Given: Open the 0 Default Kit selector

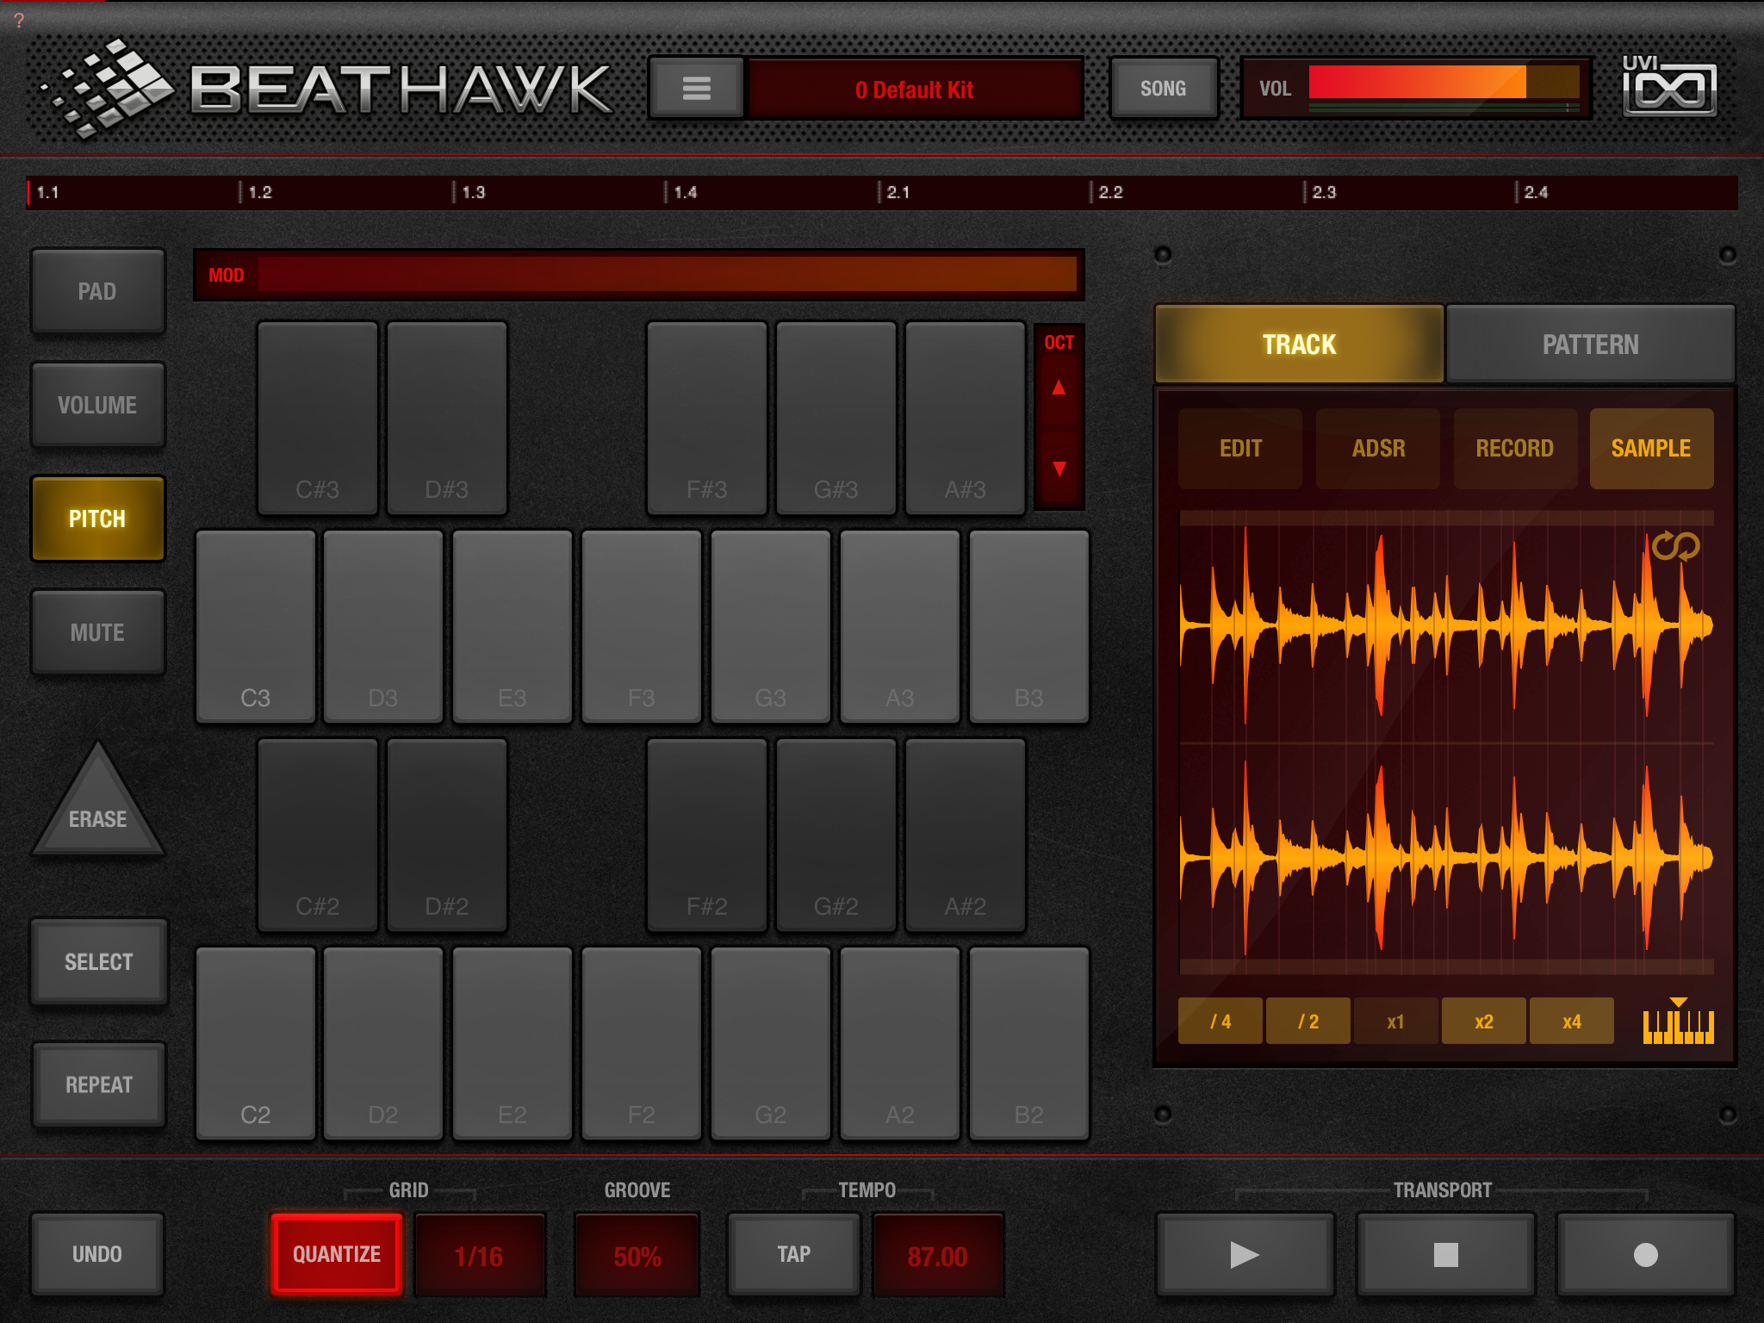Looking at the screenshot, I should (915, 89).
